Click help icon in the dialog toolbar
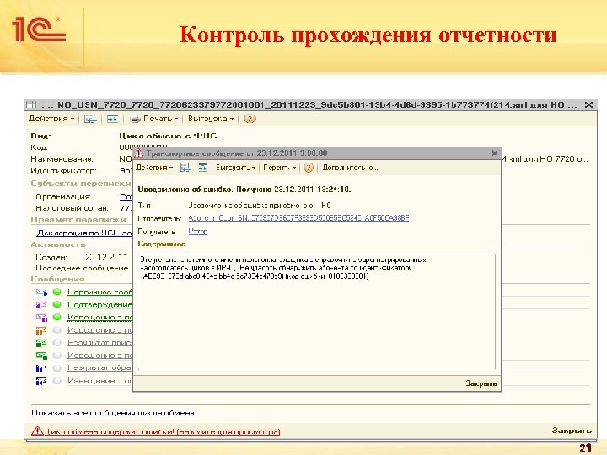Image resolution: width=607 pixels, height=455 pixels. coord(309,168)
